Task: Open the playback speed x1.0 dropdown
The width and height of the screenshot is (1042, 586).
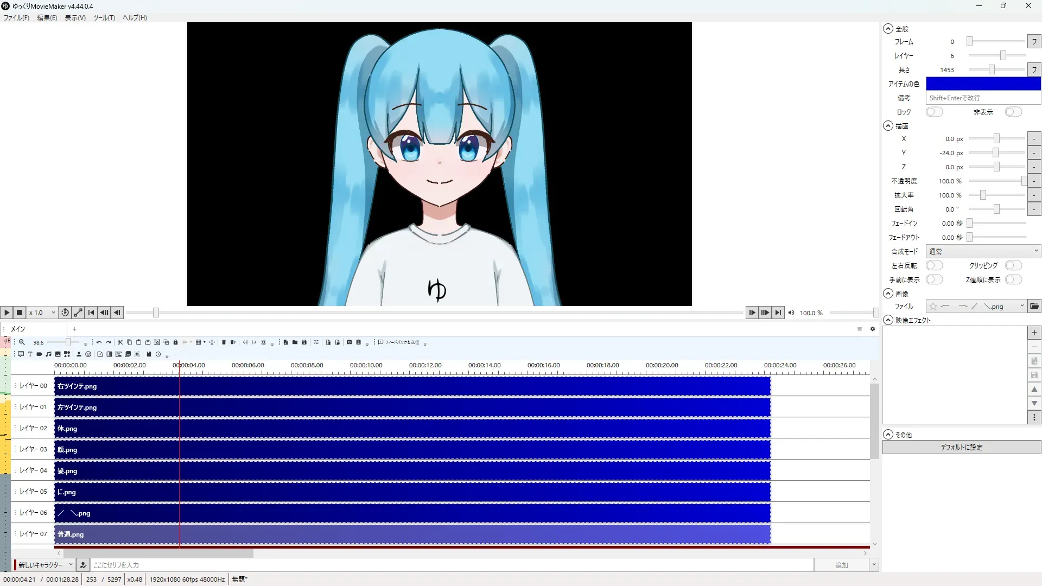Action: point(42,313)
